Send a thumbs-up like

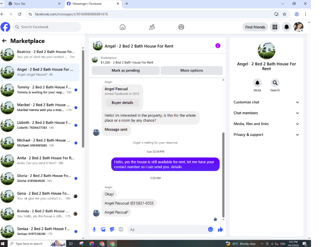[220, 229]
